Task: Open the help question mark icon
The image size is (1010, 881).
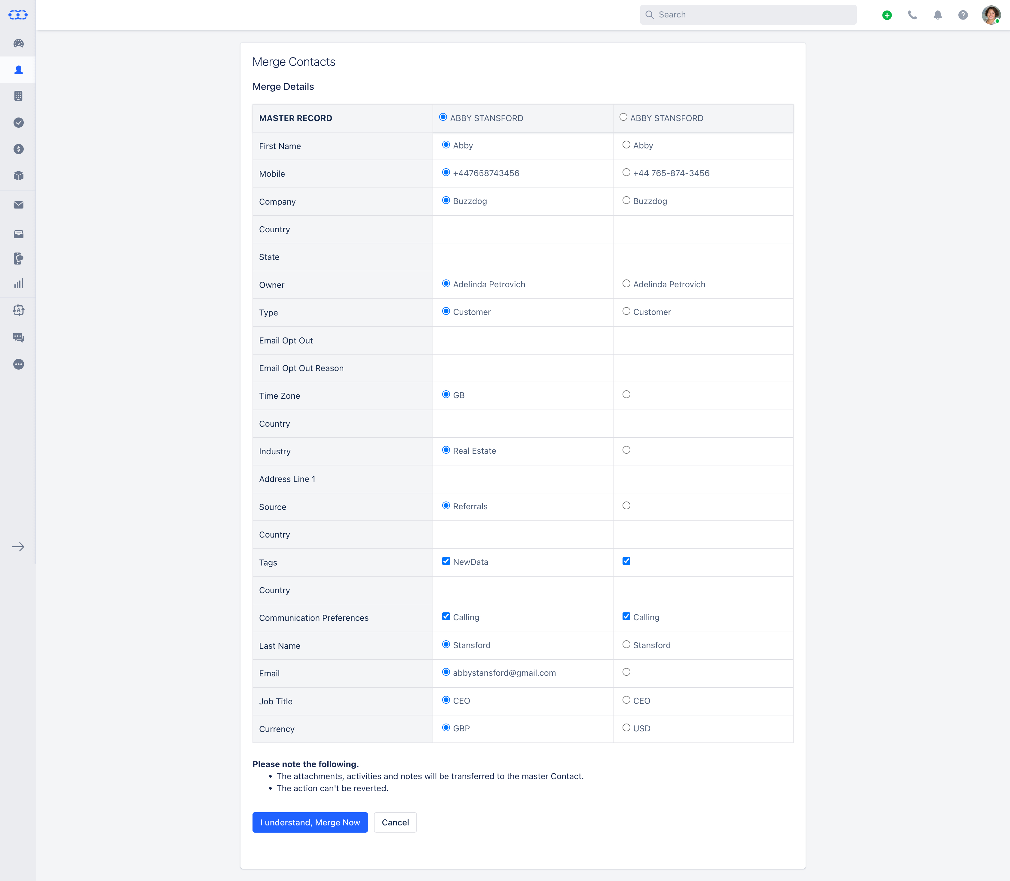Action: tap(963, 15)
